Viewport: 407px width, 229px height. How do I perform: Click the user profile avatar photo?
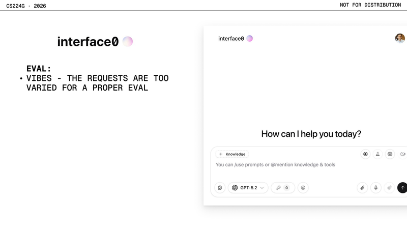400,38
